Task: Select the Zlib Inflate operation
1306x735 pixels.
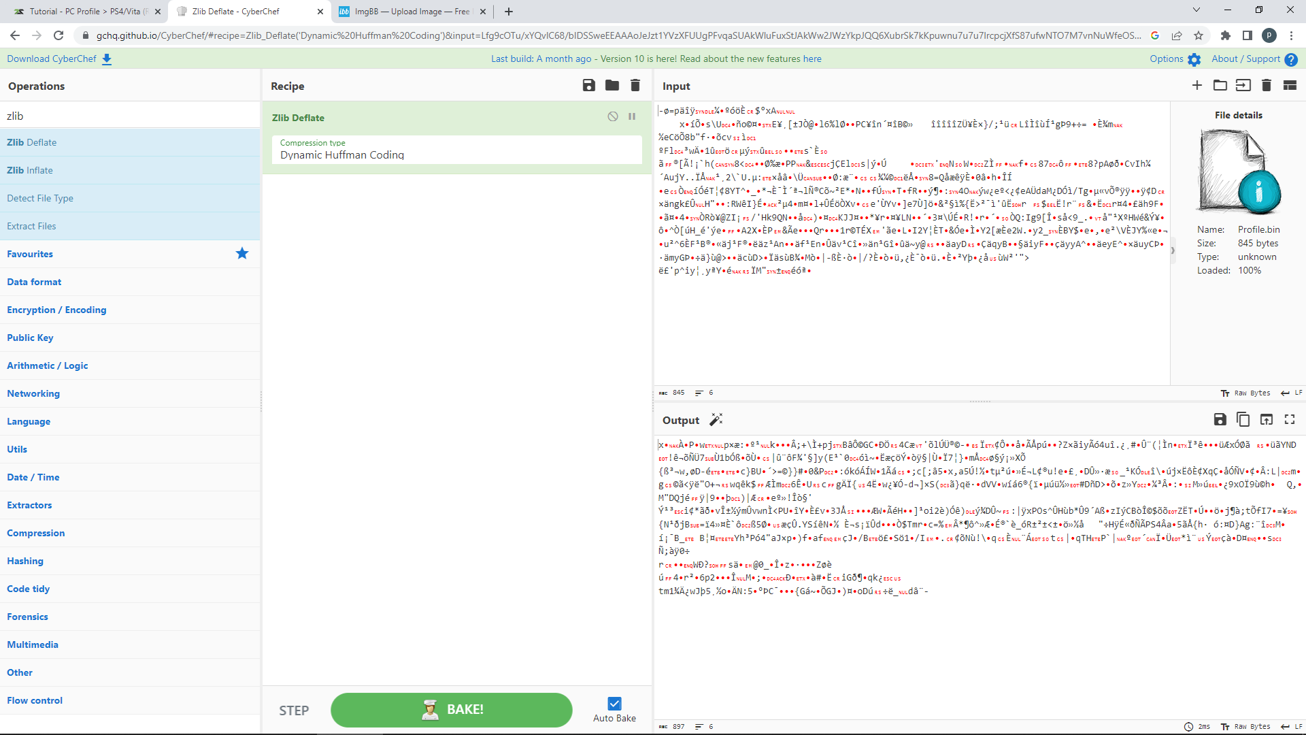Action: [130, 170]
